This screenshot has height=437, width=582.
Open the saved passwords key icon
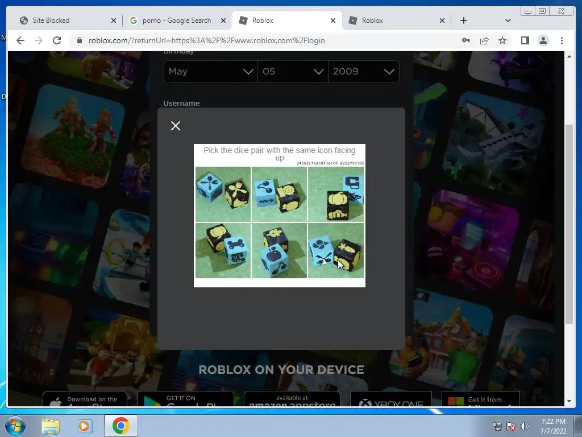click(x=466, y=40)
